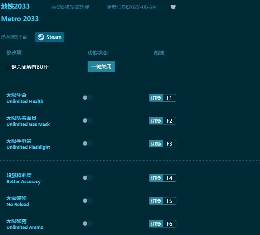The height and width of the screenshot is (235, 260).
Task: Select the F4 hotkey field
Action: 170,178
